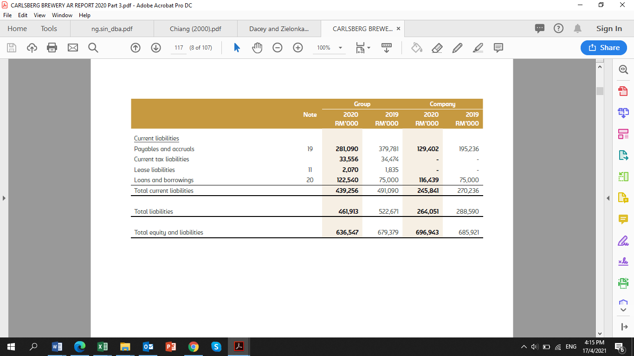
Task: Zoom in with plus icon
Action: (298, 48)
